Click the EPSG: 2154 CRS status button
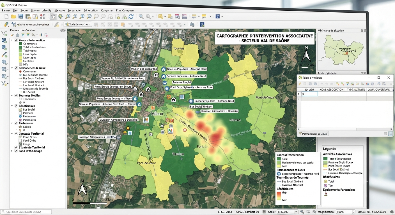The image size is (395, 215). click(238, 212)
